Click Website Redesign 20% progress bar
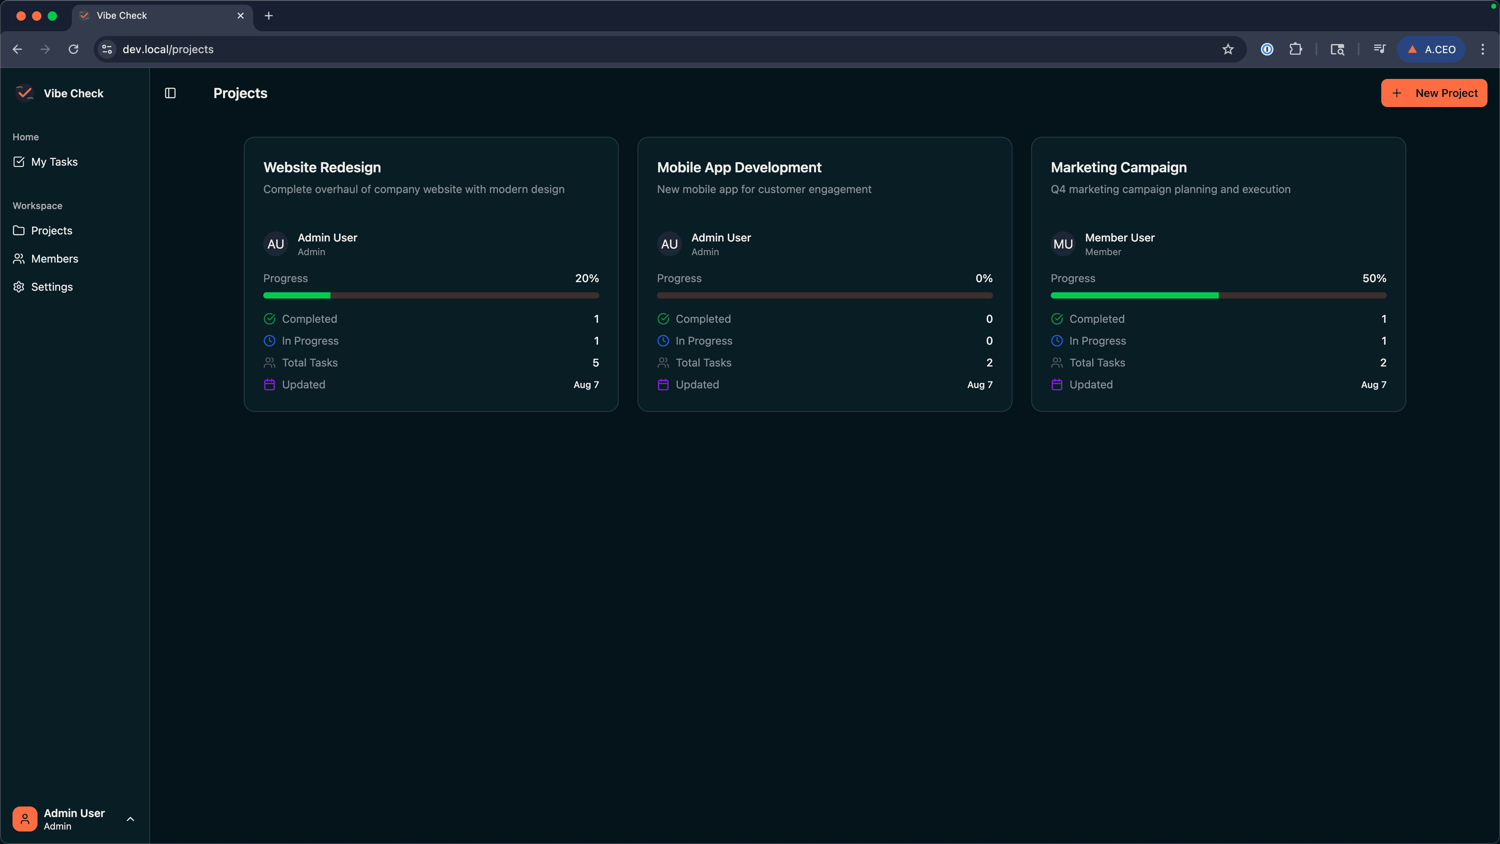Screen dimensions: 1500x844 tap(431, 296)
